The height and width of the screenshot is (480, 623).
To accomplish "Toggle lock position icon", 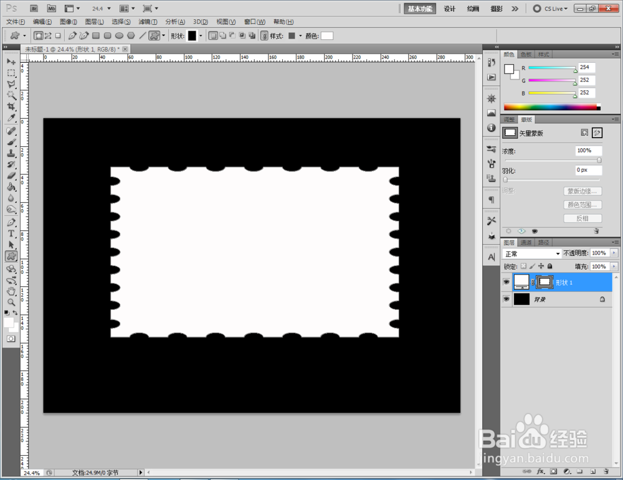I will pos(541,266).
